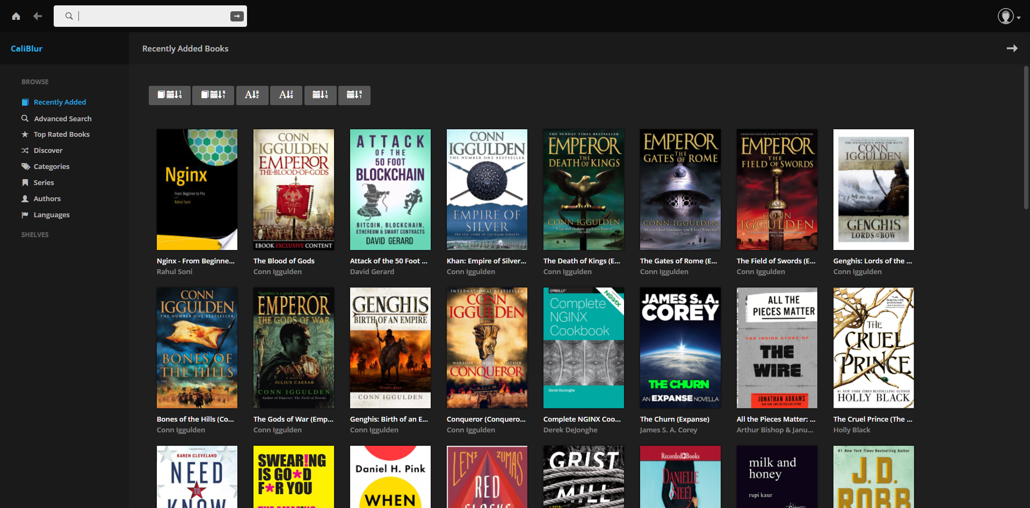Image resolution: width=1030 pixels, height=508 pixels.
Task: Click the right arrow beside Recently Added Books
Action: point(1012,48)
